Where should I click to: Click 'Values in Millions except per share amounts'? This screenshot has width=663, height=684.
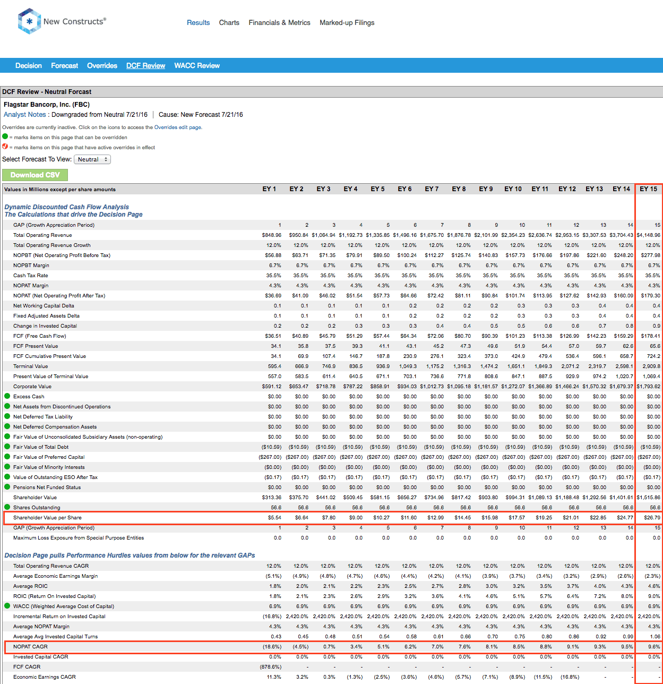(60, 190)
